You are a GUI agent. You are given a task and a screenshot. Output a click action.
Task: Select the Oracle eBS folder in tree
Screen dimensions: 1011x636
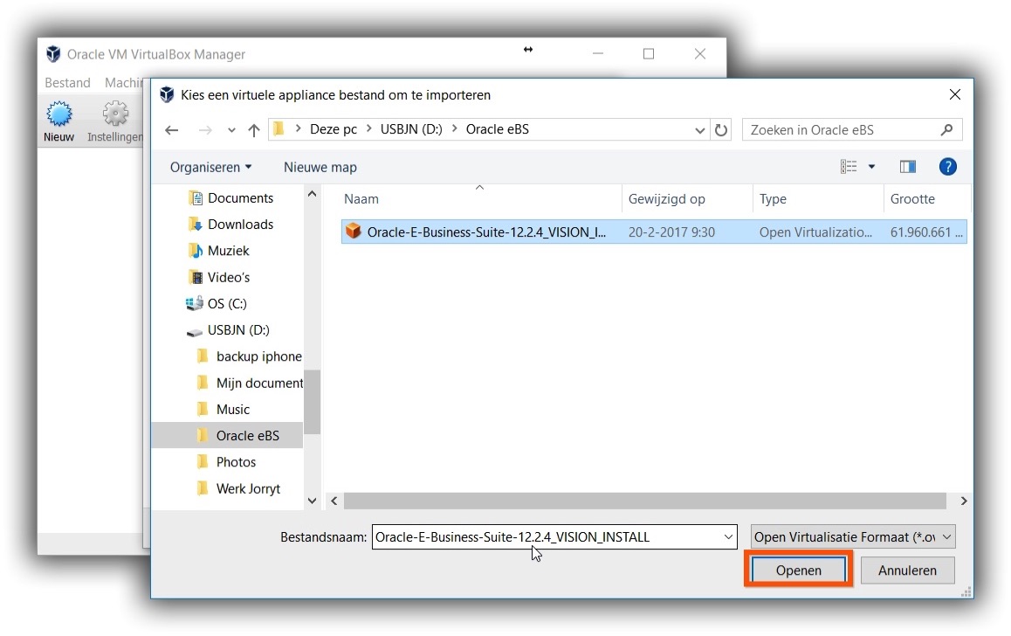tap(228, 435)
